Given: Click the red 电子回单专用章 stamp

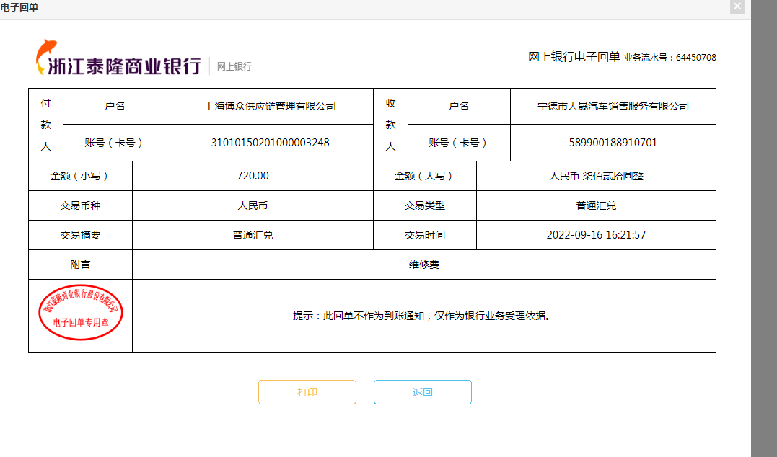Looking at the screenshot, I should tap(80, 316).
